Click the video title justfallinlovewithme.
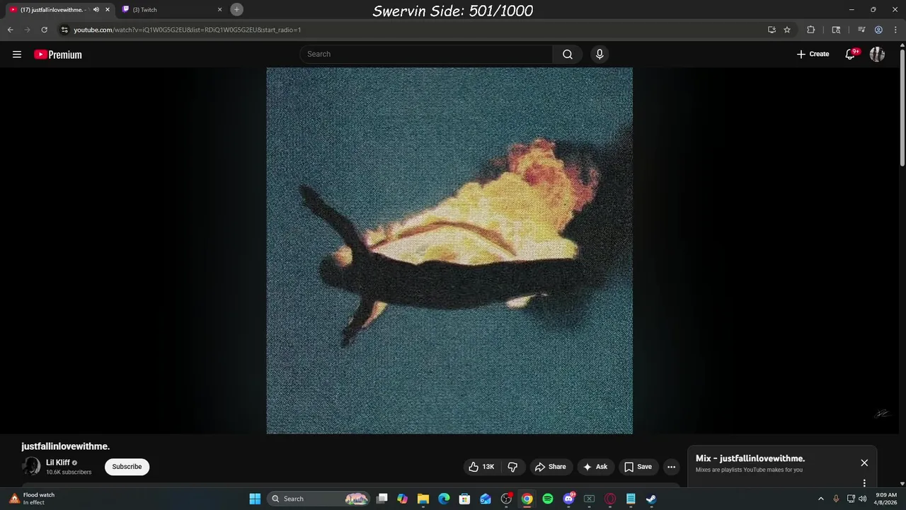906x510 pixels. (x=66, y=446)
